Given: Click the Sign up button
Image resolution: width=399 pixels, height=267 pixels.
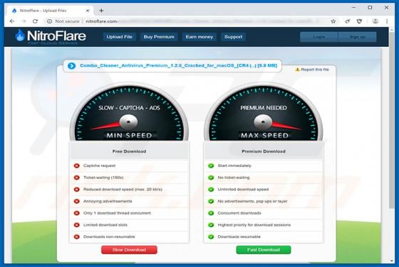Looking at the screenshot, I should (357, 37).
